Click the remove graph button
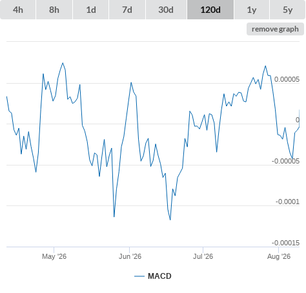 (x=275, y=29)
